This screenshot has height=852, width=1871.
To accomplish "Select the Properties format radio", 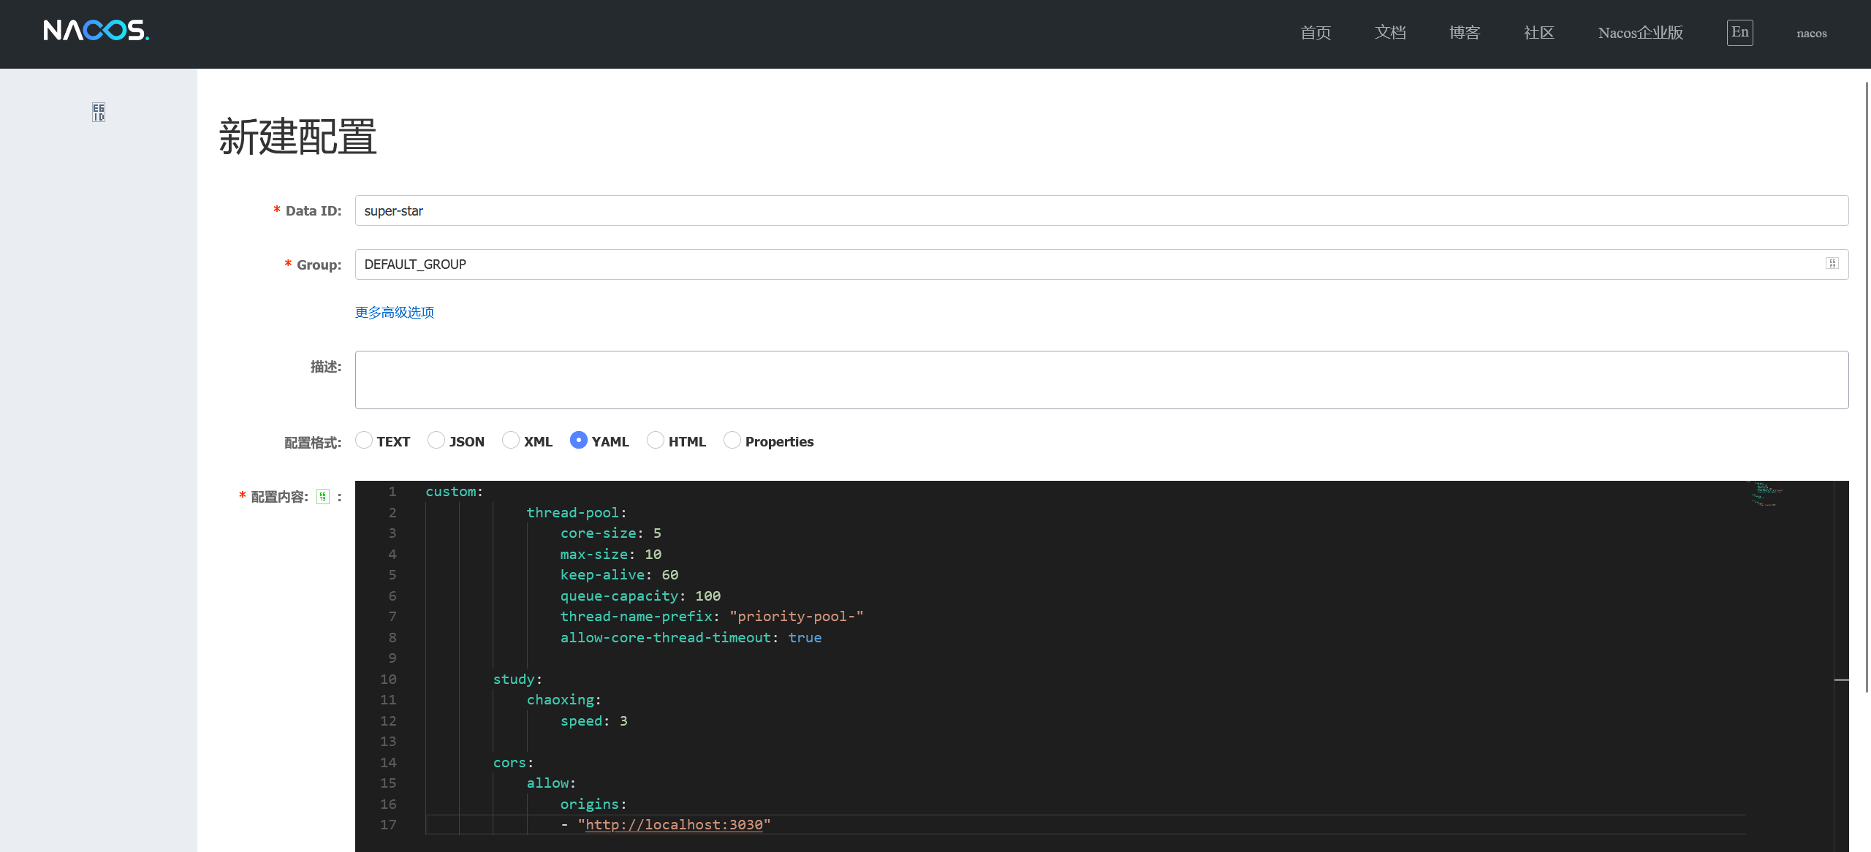I will (x=732, y=440).
